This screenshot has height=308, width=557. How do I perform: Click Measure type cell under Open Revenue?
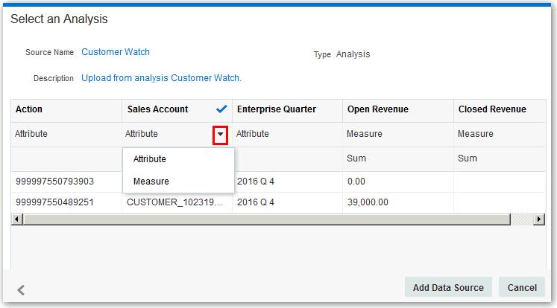click(398, 134)
